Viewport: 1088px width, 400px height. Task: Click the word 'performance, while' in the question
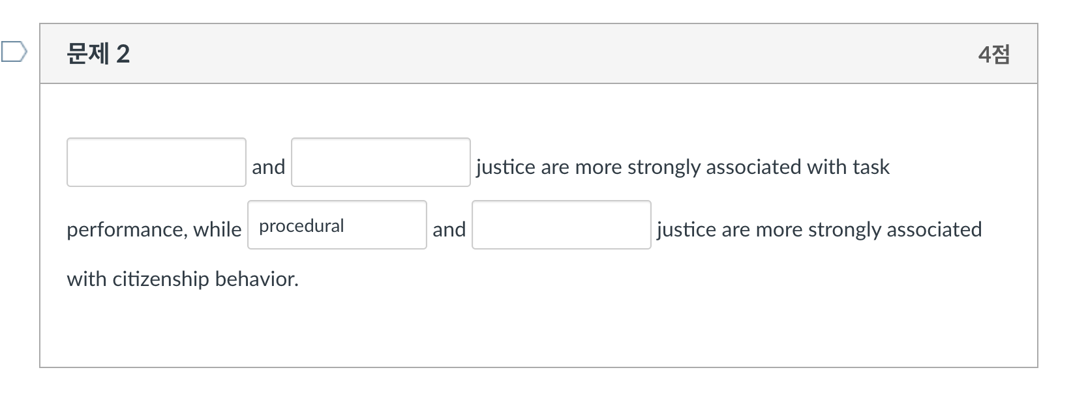click(x=154, y=229)
